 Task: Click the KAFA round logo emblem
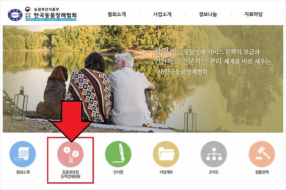click(15, 15)
